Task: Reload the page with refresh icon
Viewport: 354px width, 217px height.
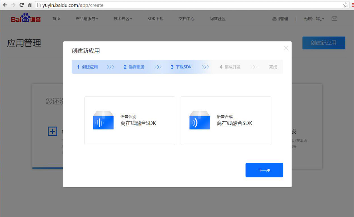Action: 21,5
